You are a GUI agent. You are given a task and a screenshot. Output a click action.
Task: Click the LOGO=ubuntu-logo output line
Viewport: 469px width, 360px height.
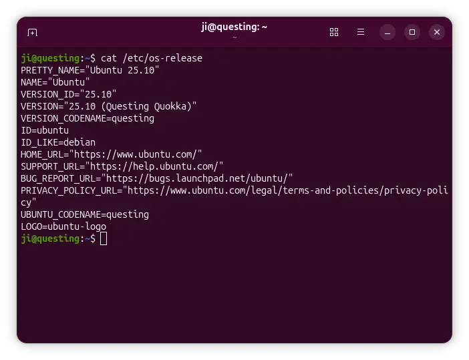pyautogui.click(x=63, y=226)
